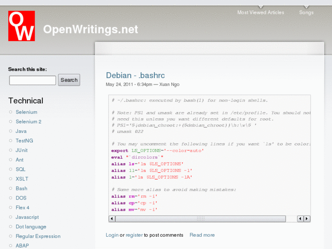Click the right arrow of code scrollbar

pyautogui.click(x=307, y=219)
